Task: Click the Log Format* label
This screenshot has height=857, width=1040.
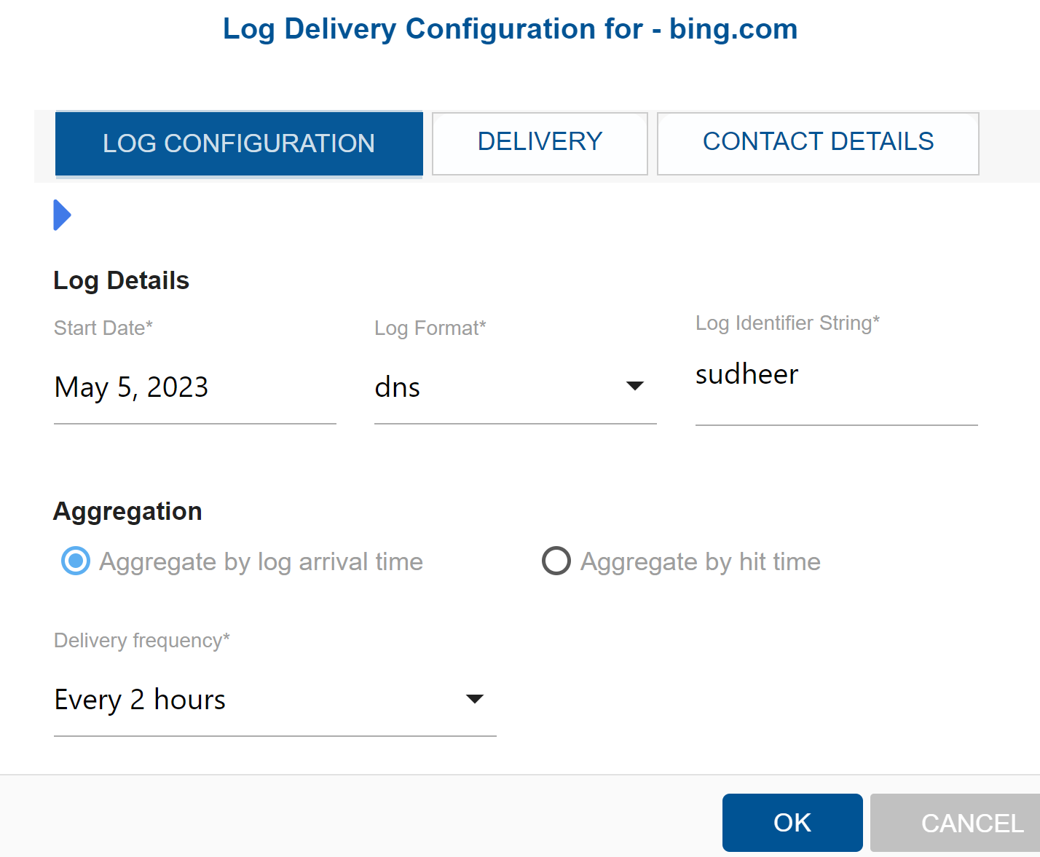Action: click(430, 328)
